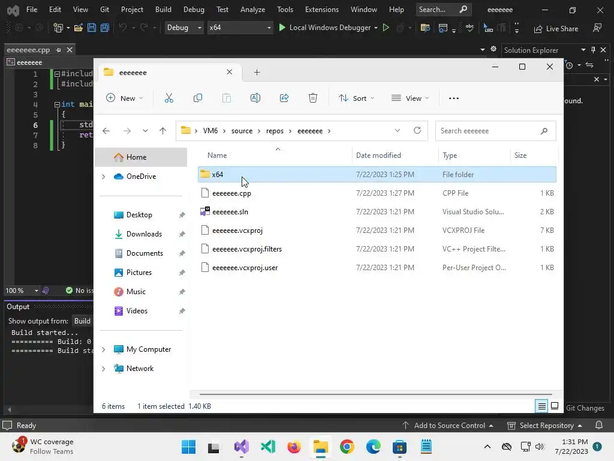Go back with the Explorer back arrow

[x=106, y=131]
